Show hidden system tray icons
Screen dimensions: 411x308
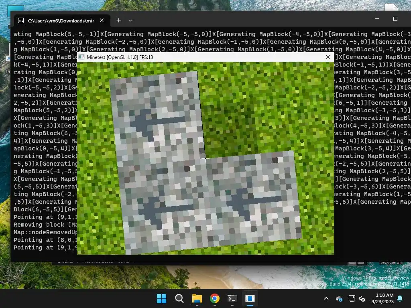coord(326,298)
